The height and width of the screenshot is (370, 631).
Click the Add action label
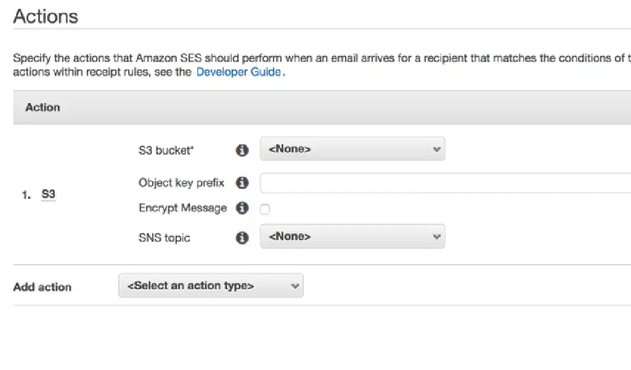[x=42, y=287]
